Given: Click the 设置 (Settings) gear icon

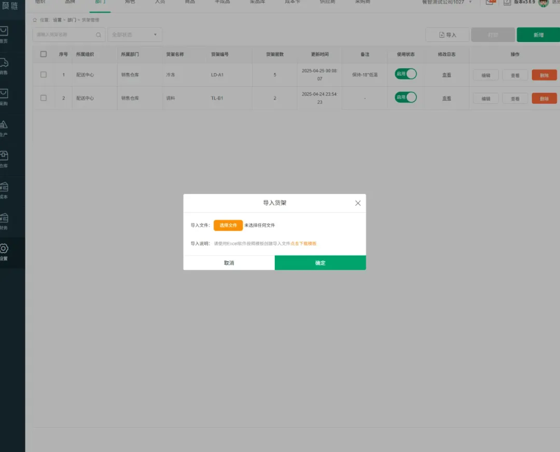Looking at the screenshot, I should 4,250.
